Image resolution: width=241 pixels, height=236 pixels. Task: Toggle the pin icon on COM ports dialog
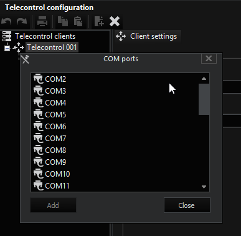tap(26, 59)
